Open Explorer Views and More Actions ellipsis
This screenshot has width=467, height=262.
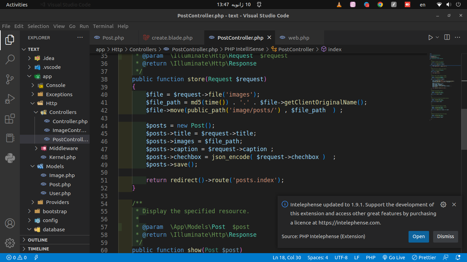(80, 38)
